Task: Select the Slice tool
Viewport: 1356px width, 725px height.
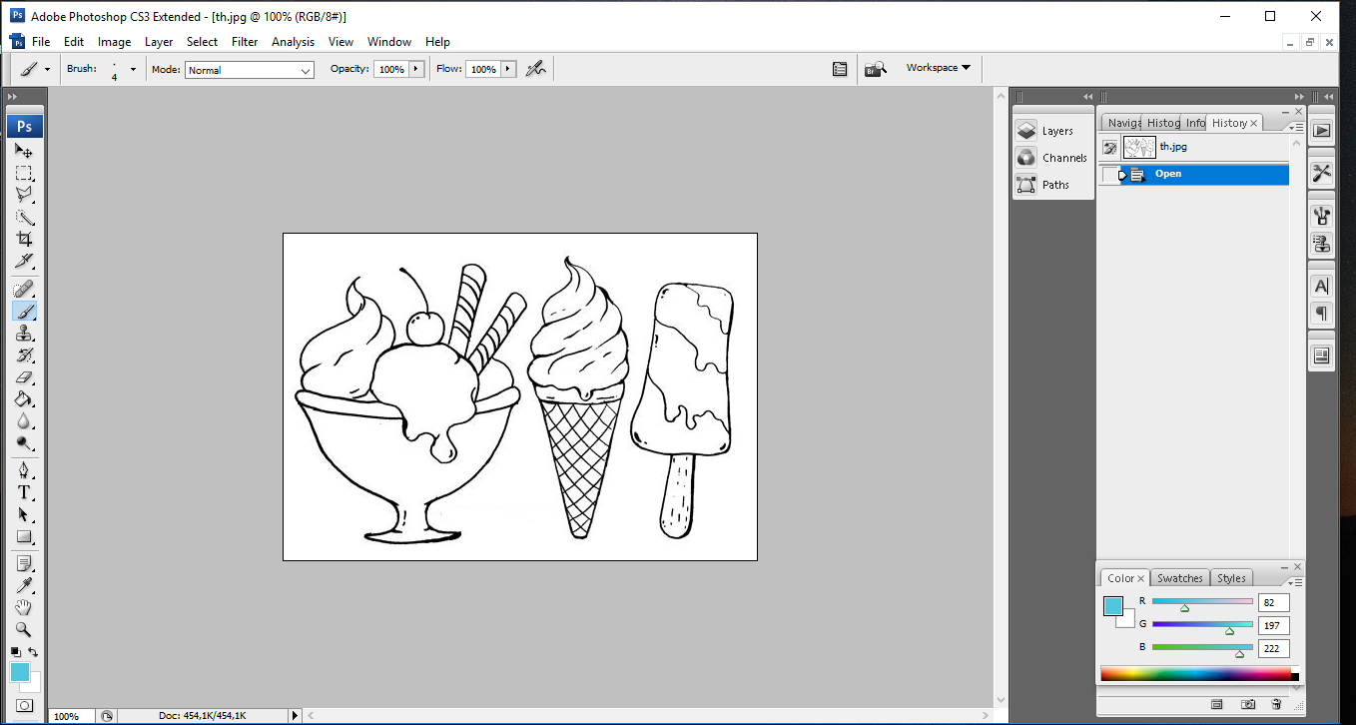Action: point(24,262)
